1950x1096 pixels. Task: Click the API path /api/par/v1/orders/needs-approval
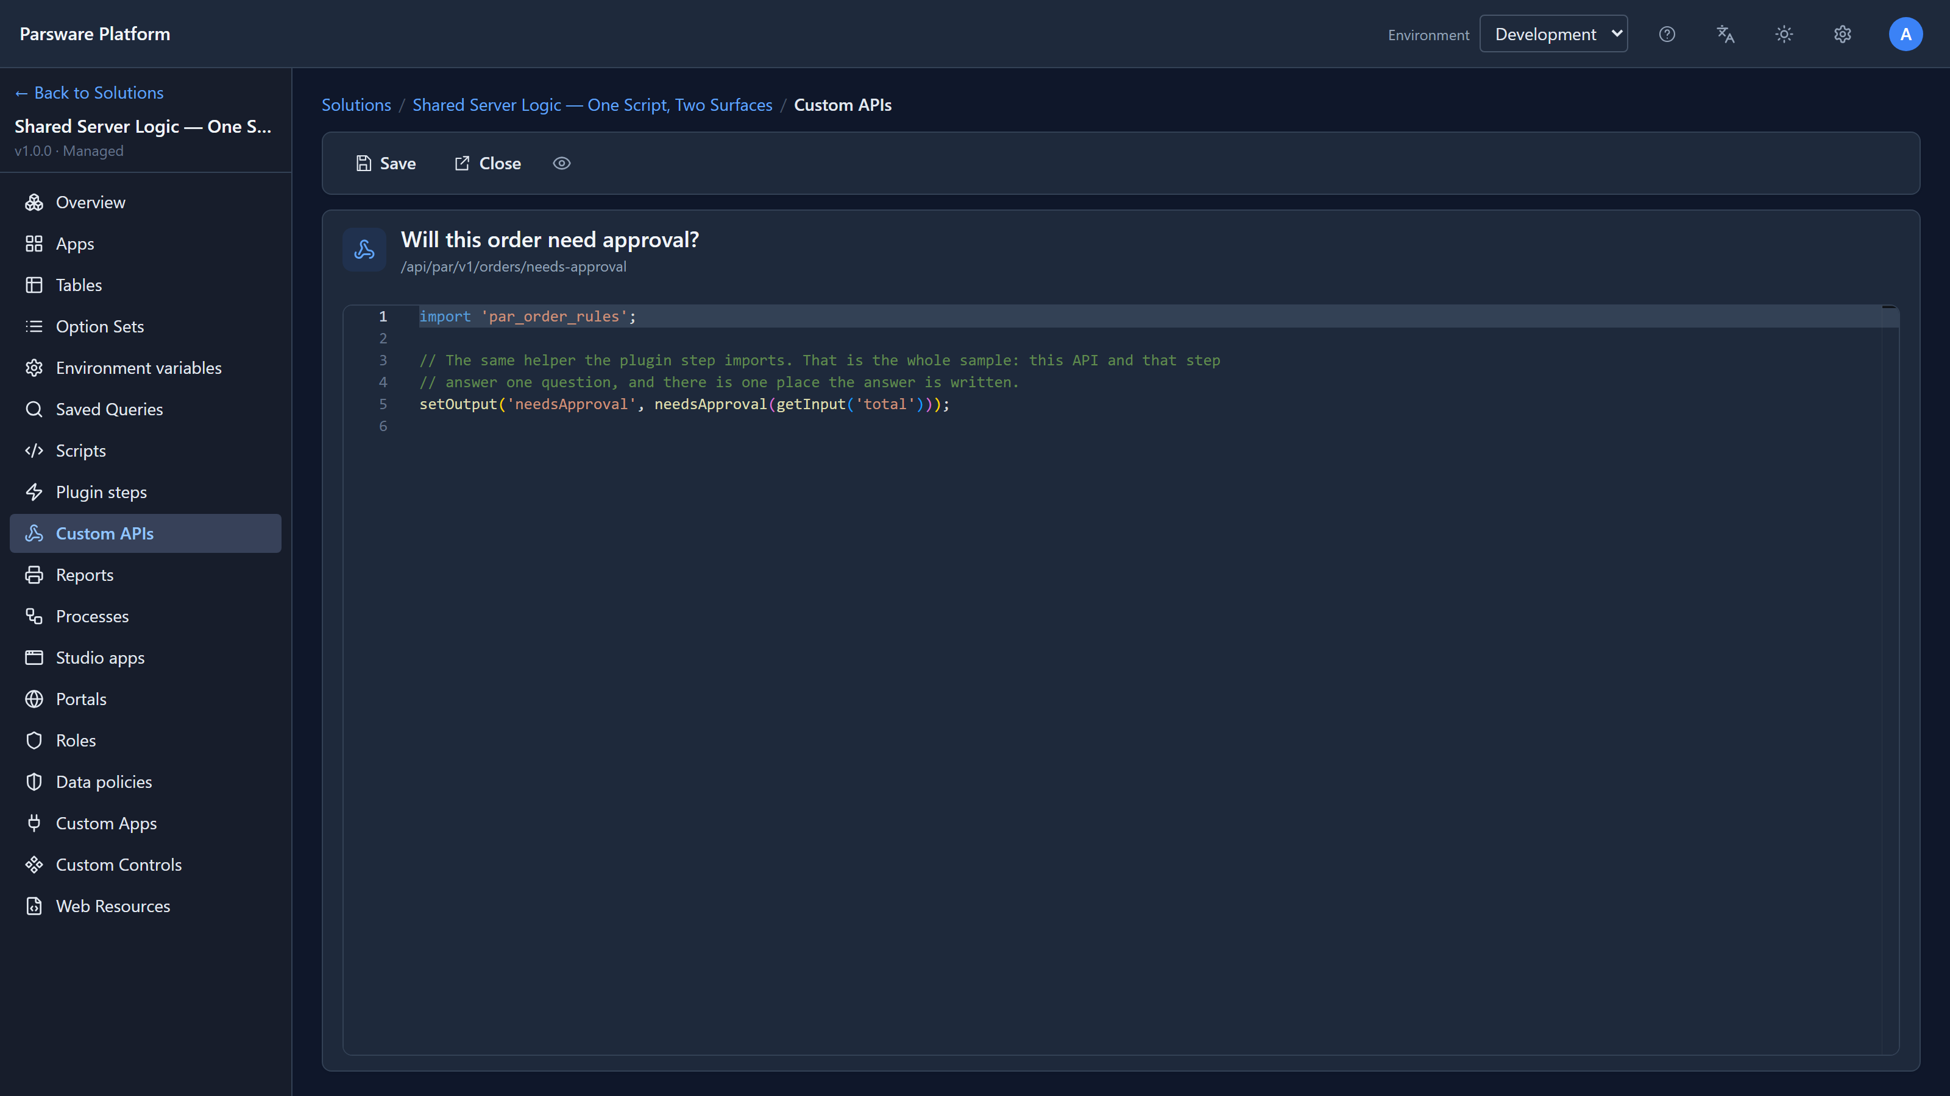(x=513, y=267)
